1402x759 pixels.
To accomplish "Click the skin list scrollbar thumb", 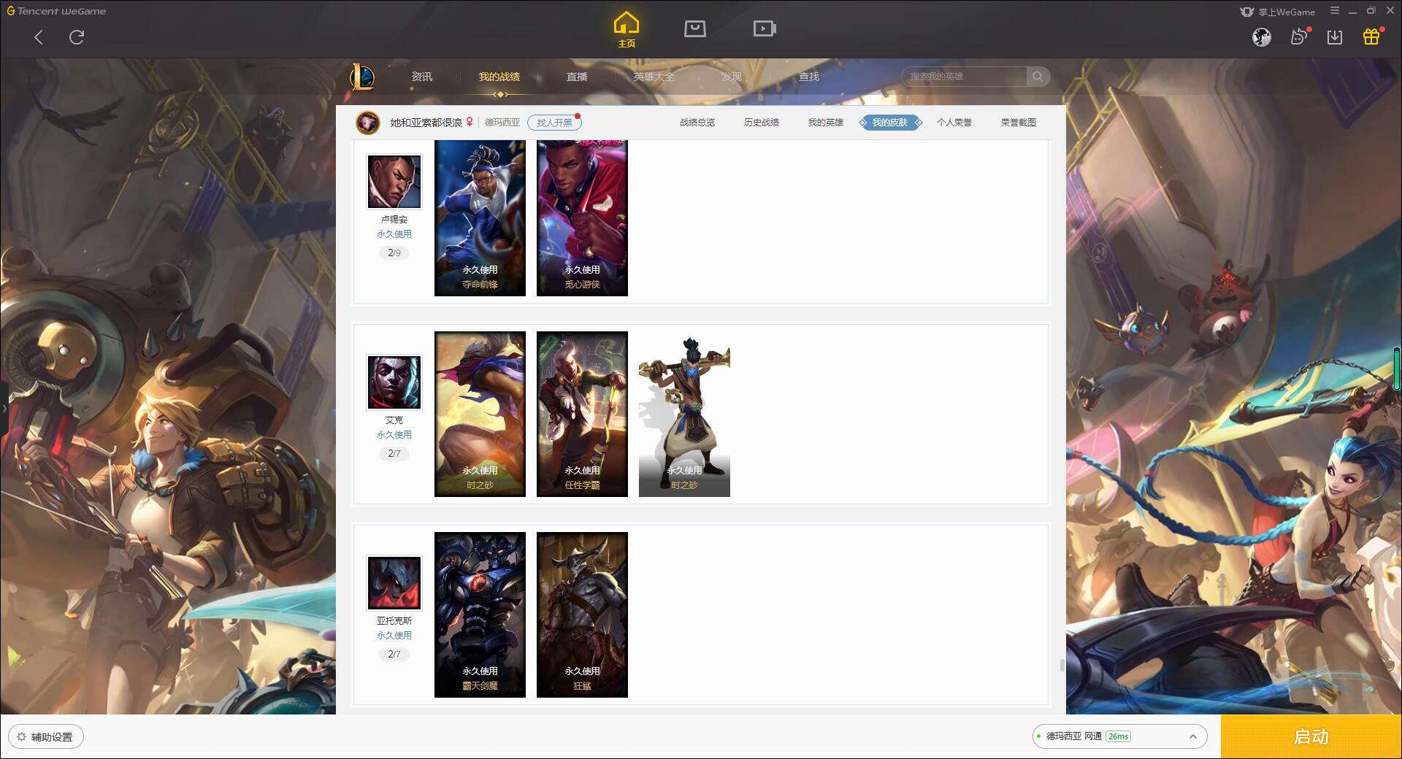I will pyautogui.click(x=1062, y=665).
